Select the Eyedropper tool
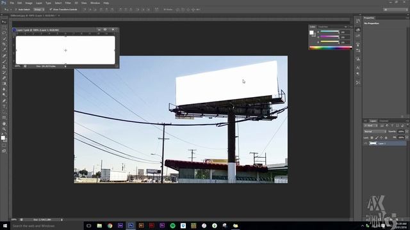Screen dimensions: 410x230 (x=4, y=50)
